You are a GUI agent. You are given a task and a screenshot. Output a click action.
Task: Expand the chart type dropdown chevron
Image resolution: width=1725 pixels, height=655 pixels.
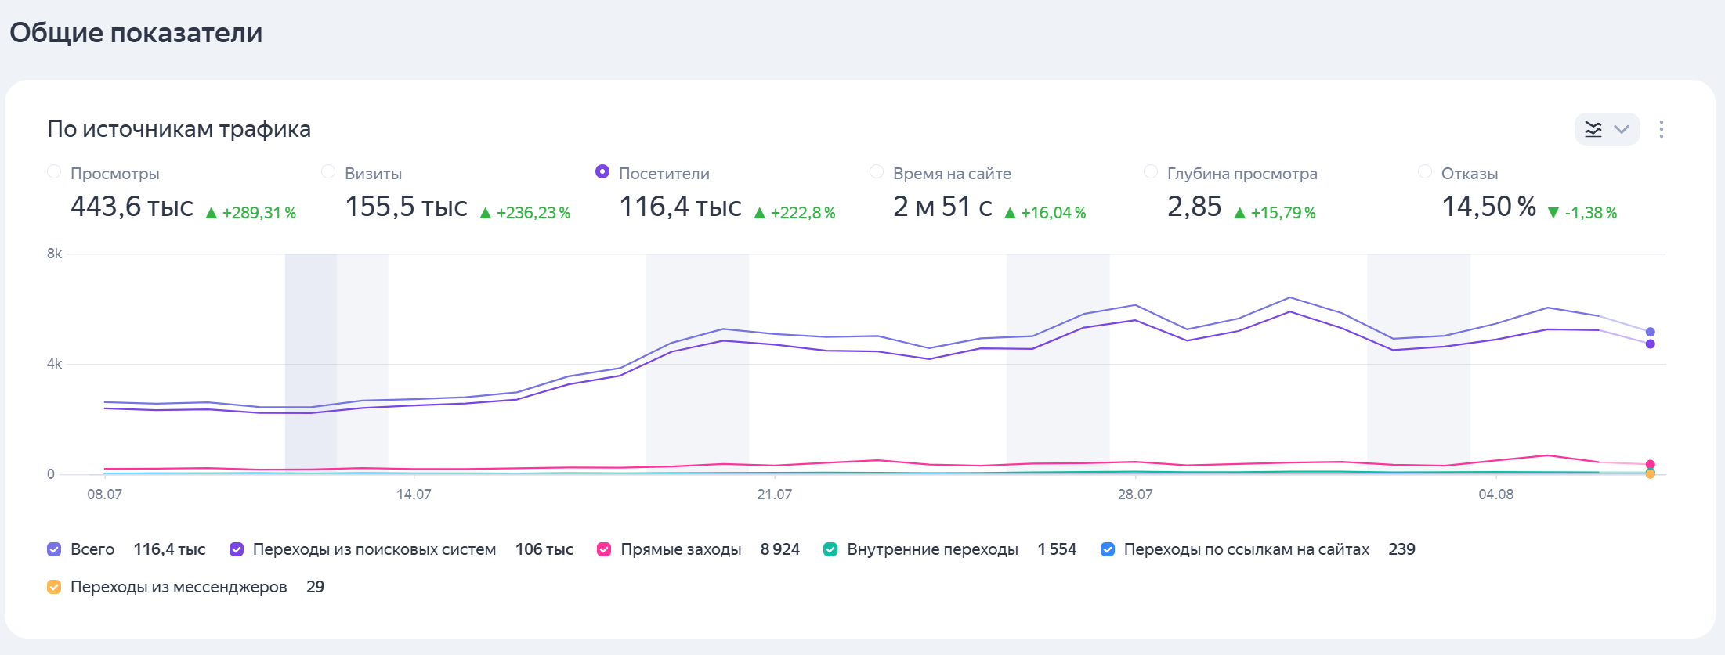click(1622, 129)
